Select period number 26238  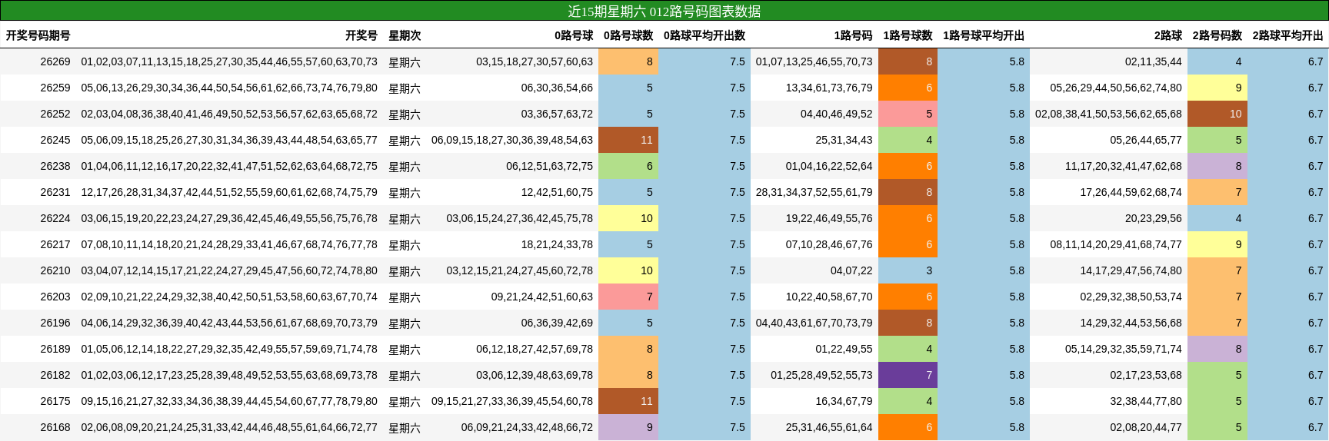pyautogui.click(x=55, y=166)
